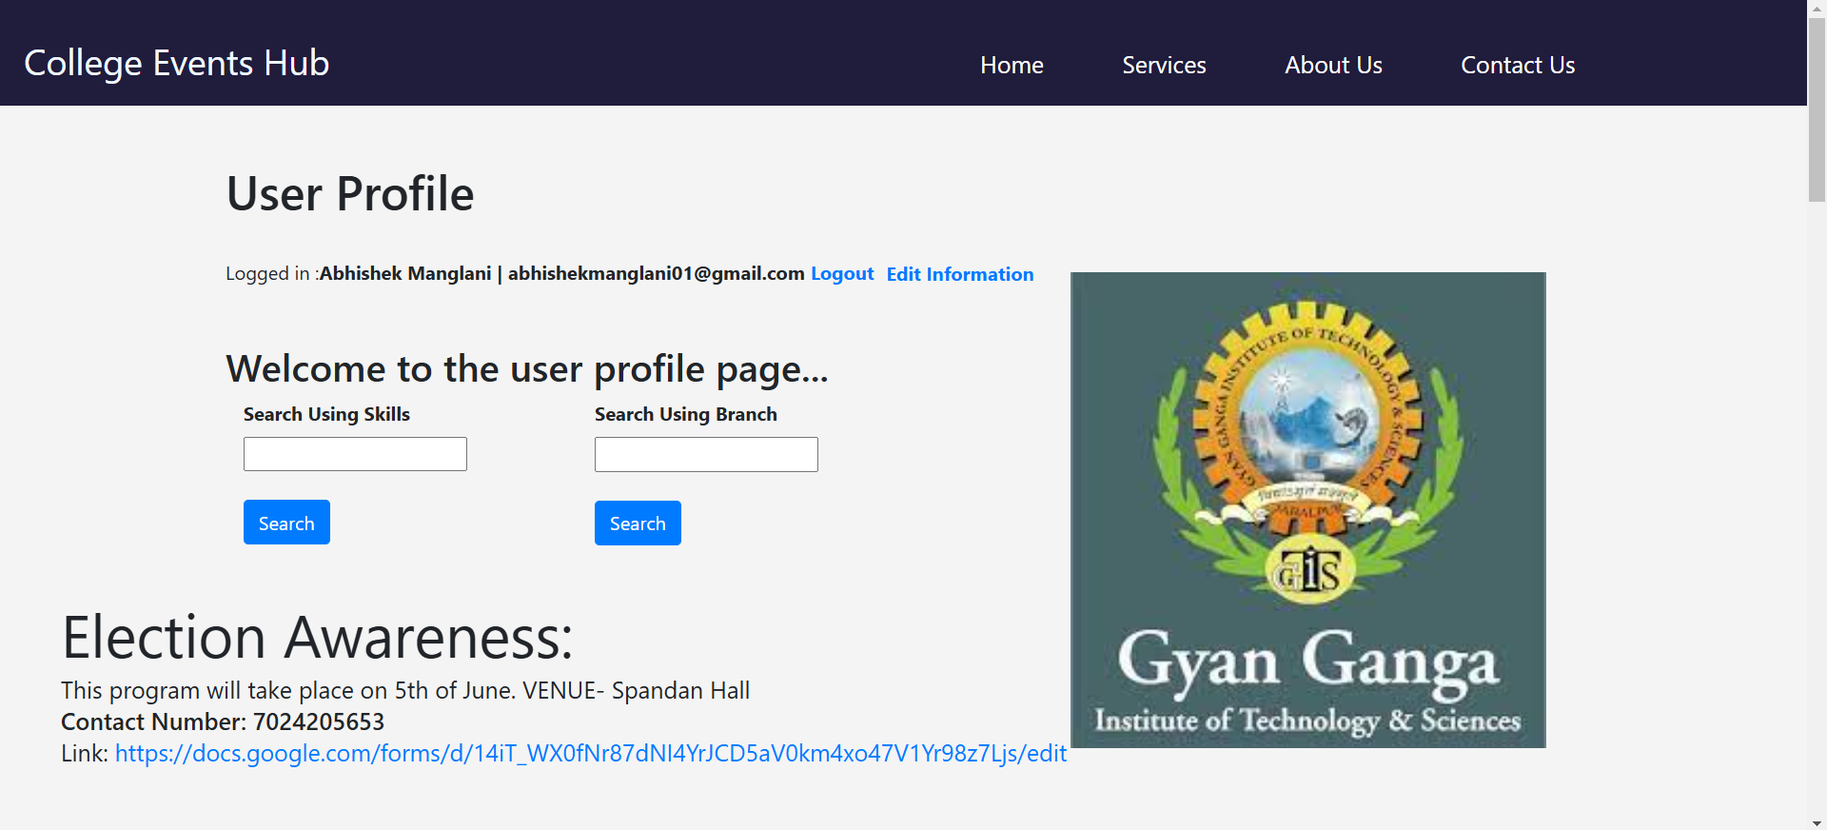Click the Welcome to the user profile heading
This screenshot has height=830, width=1827.
tap(527, 369)
